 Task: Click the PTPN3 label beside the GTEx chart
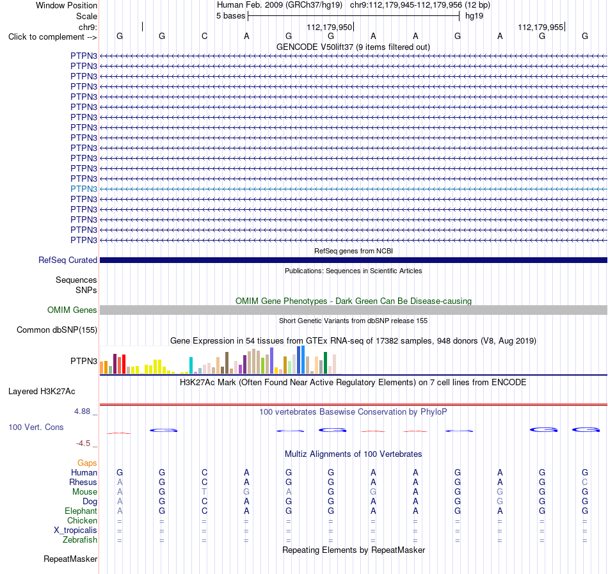(x=84, y=361)
